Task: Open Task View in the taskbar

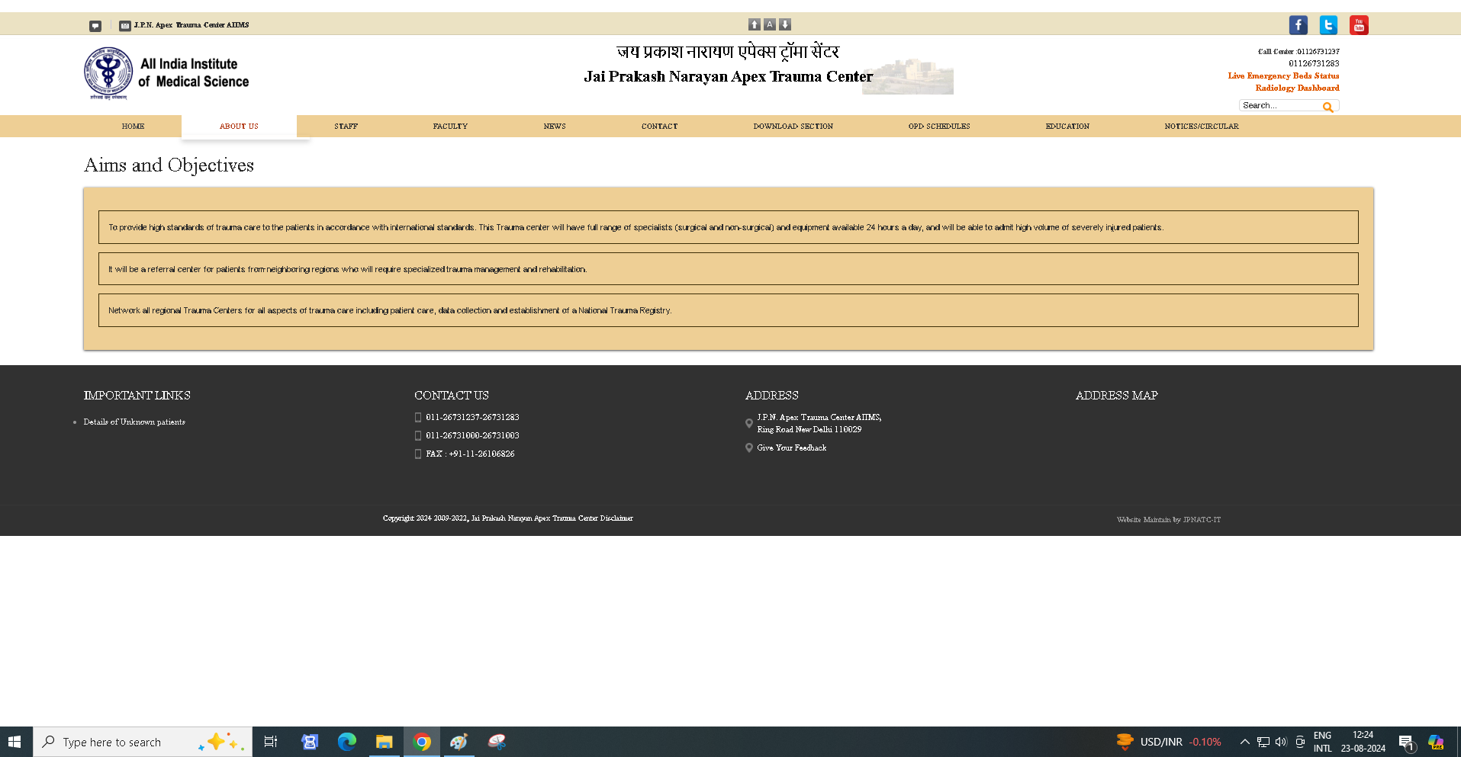Action: 271,742
